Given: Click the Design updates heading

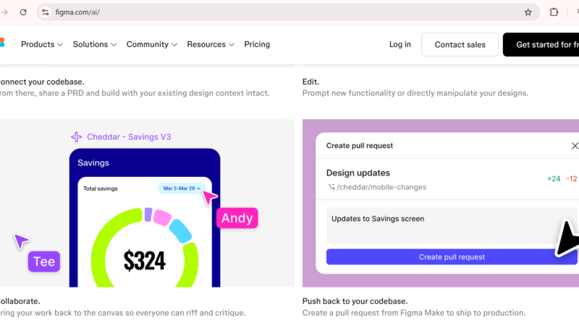Looking at the screenshot, I should [x=358, y=173].
